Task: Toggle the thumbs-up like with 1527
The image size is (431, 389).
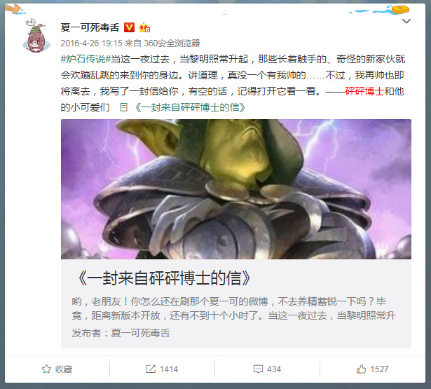Action: tap(372, 369)
